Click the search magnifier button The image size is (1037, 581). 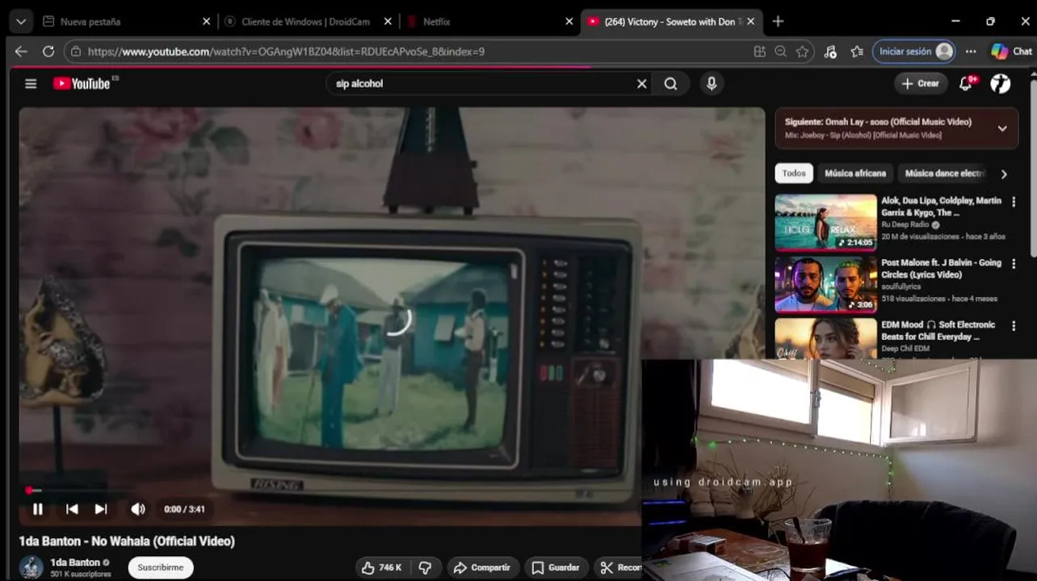pyautogui.click(x=670, y=83)
